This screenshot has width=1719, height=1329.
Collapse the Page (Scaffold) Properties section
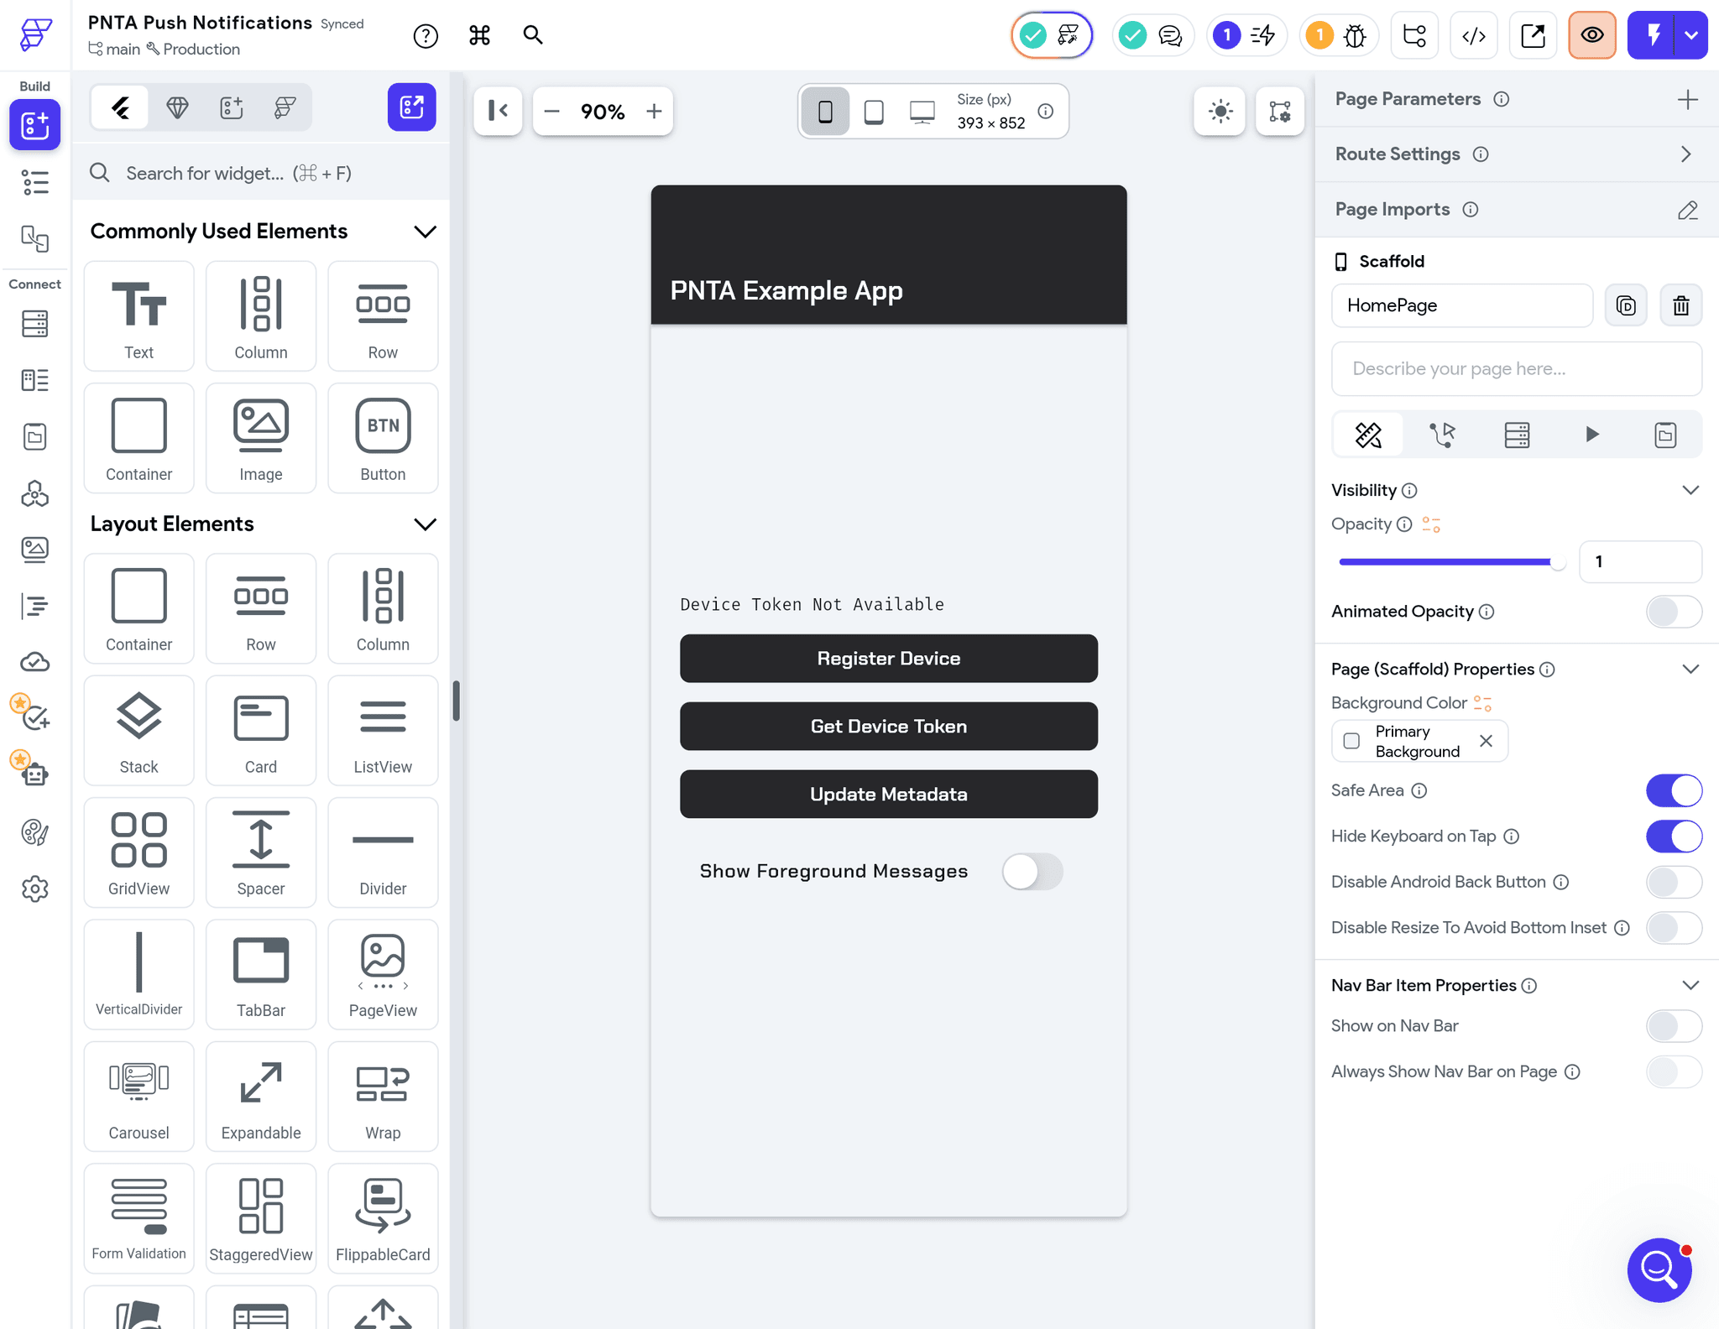point(1691,669)
